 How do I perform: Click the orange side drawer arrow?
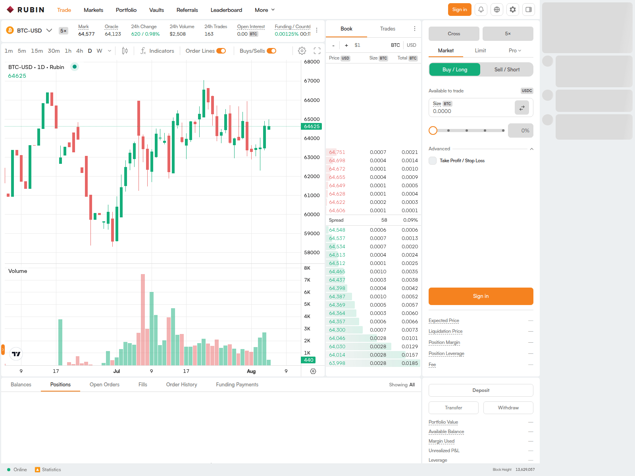pyautogui.click(x=3, y=349)
